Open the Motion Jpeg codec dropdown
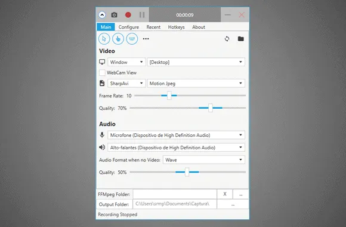Screen dimensions: 346x227 click(196, 83)
